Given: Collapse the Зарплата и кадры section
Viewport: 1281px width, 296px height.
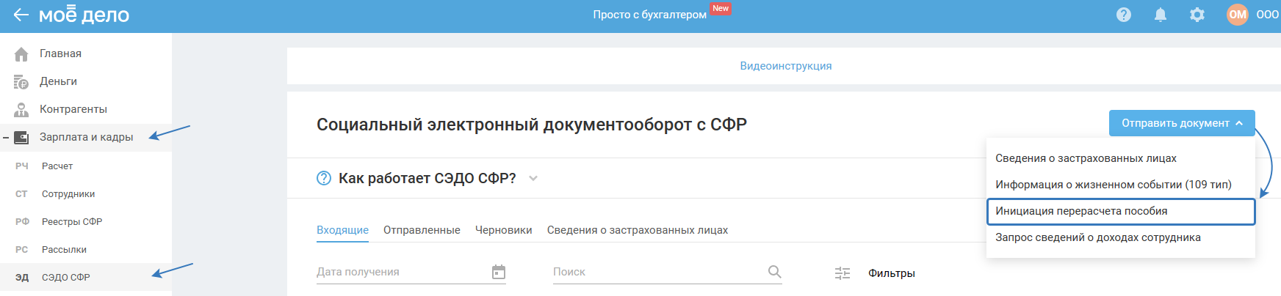Looking at the screenshot, I should [6, 138].
